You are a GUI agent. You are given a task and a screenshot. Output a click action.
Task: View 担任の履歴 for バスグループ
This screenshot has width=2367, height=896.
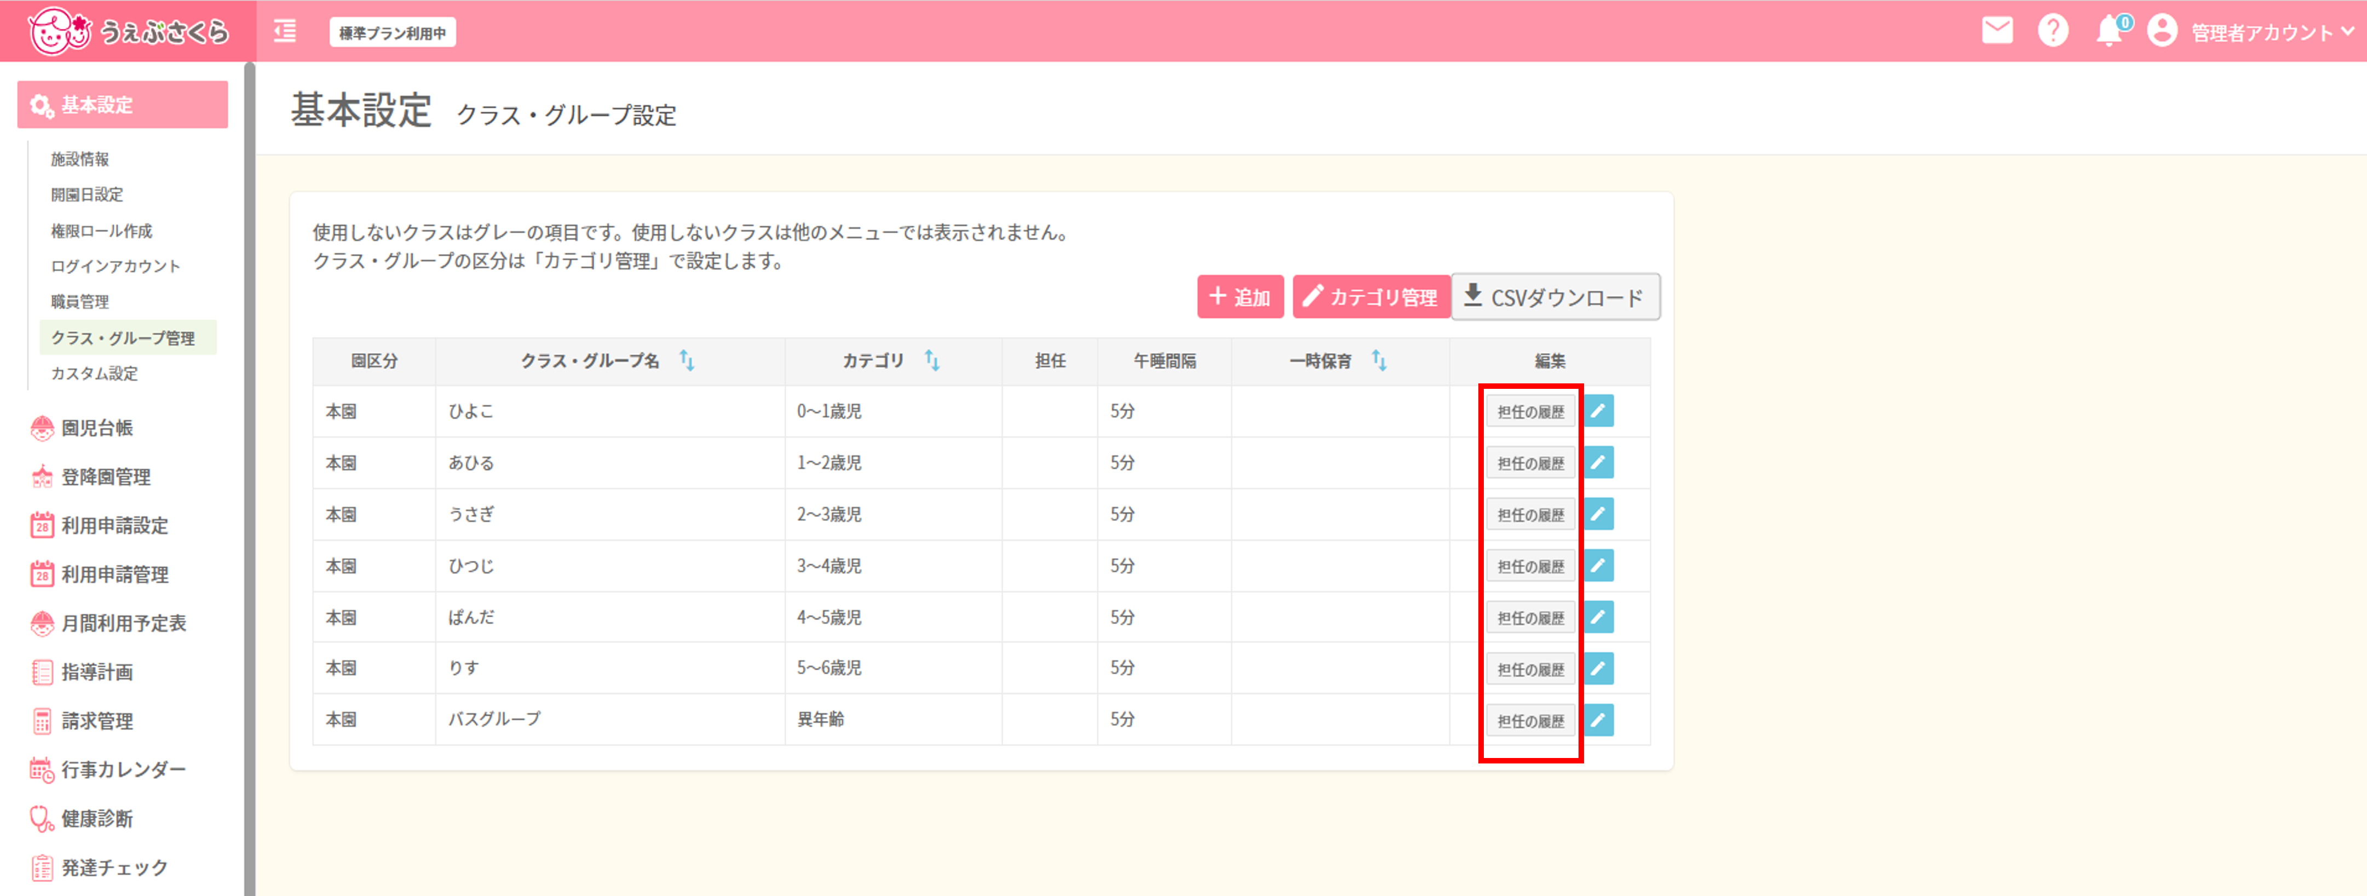[1530, 721]
